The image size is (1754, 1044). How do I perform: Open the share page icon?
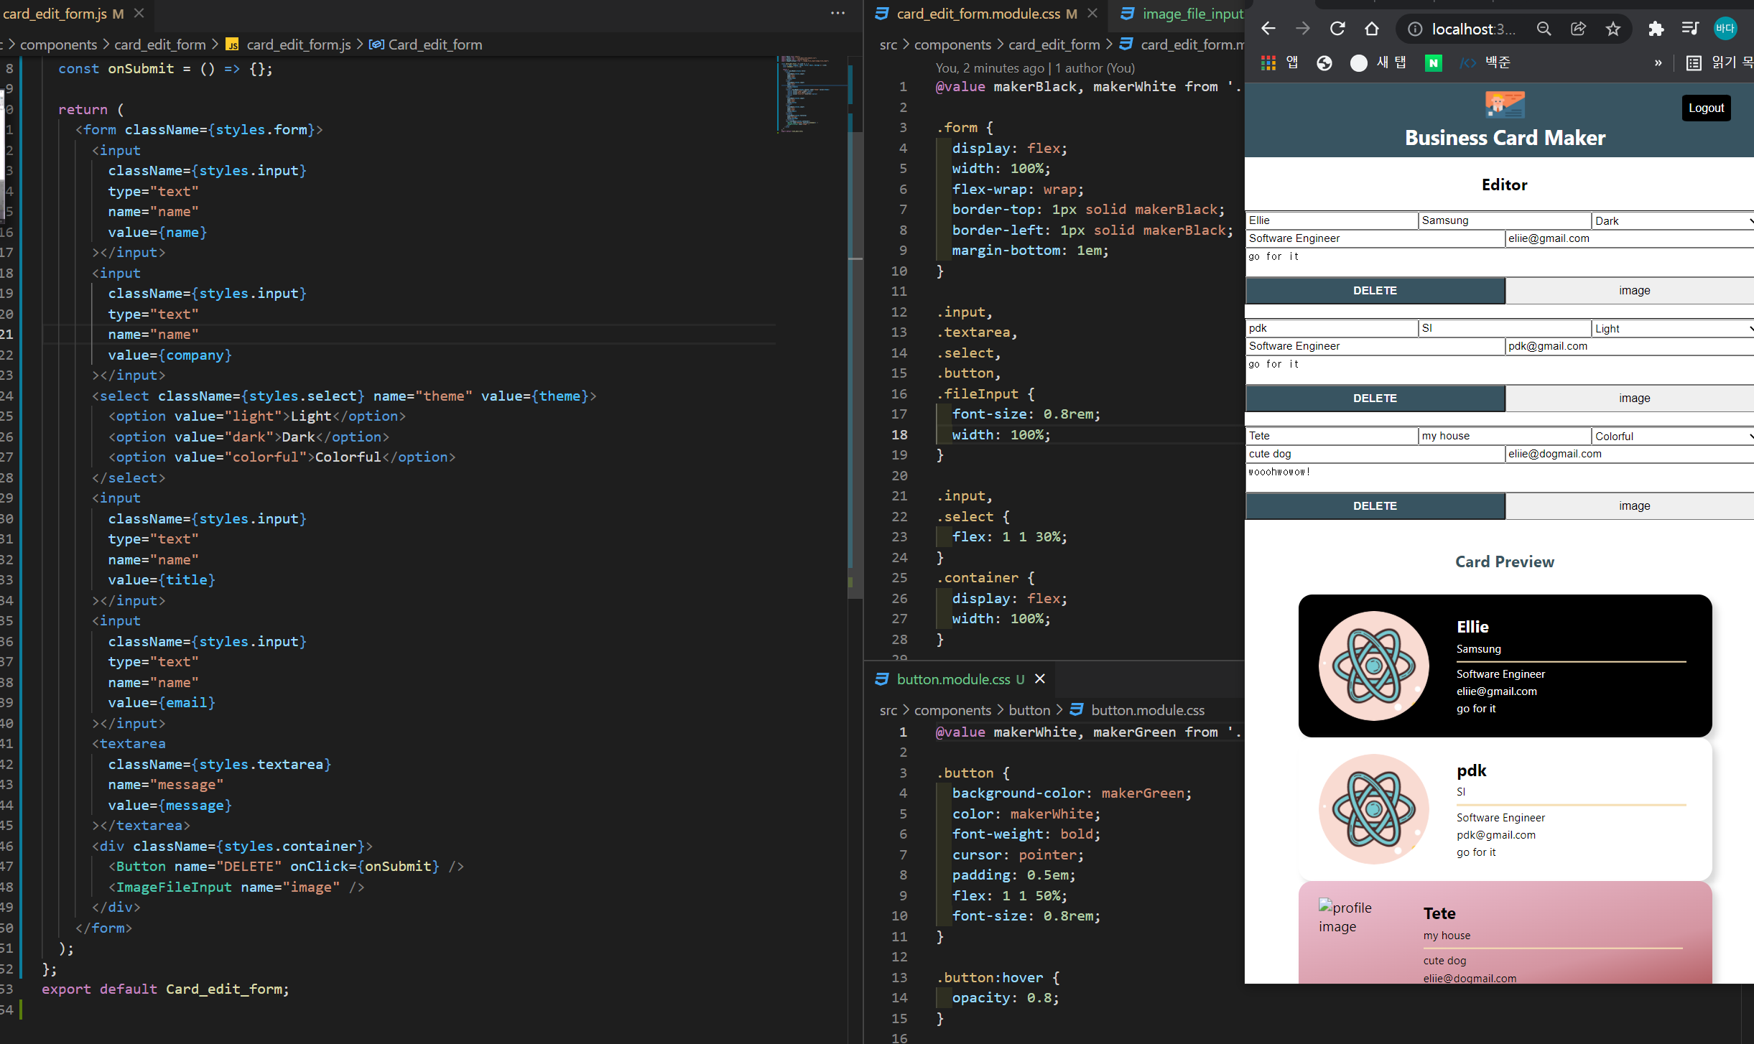[x=1578, y=29]
